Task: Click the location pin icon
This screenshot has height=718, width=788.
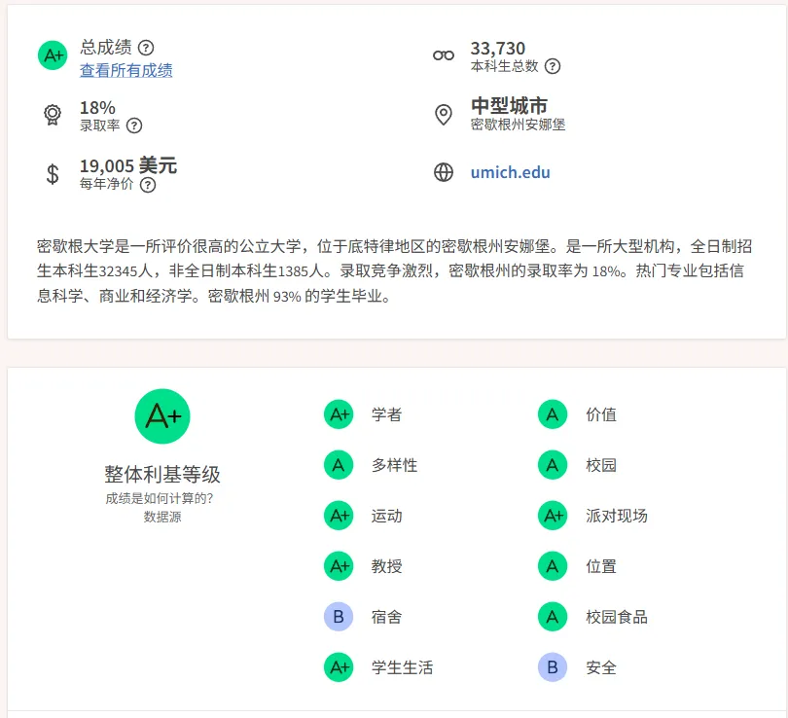Action: 444,115
